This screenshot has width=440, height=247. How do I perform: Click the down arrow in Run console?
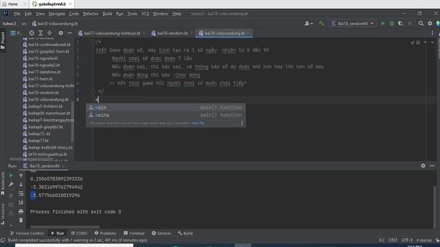coord(21,185)
